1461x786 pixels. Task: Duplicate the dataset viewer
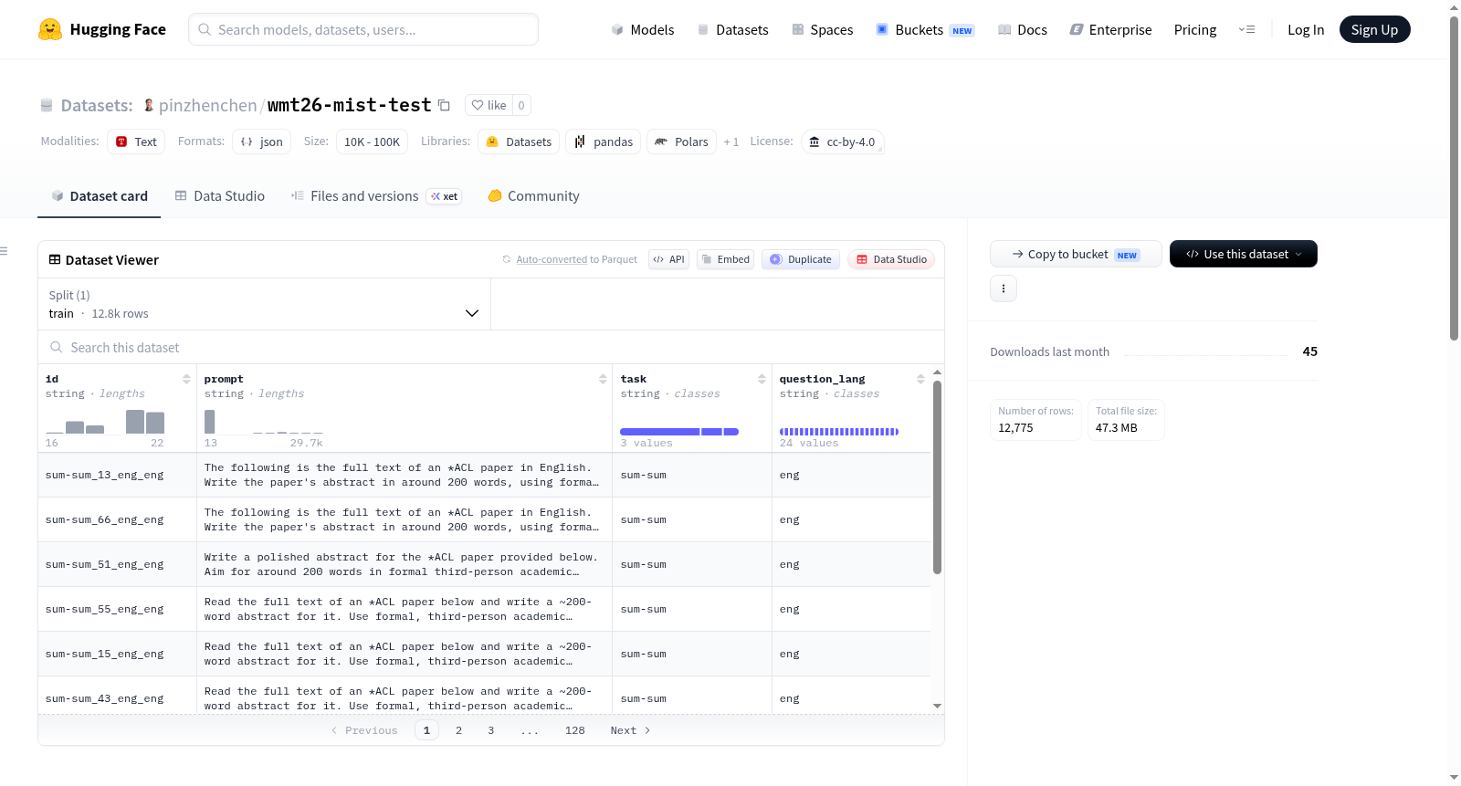click(x=801, y=259)
